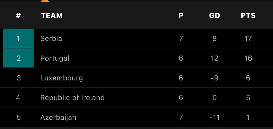Click the # rank column header
This screenshot has width=273, height=129.
(x=18, y=16)
